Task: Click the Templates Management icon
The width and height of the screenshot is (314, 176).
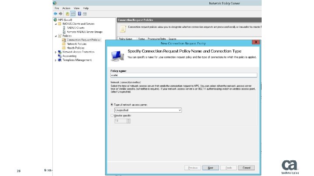Action: (59, 60)
